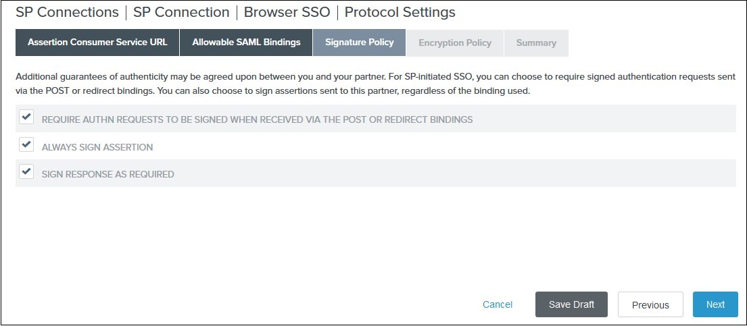The height and width of the screenshot is (326, 747).
Task: Click the Sign Response As Required label text
Action: [x=108, y=174]
